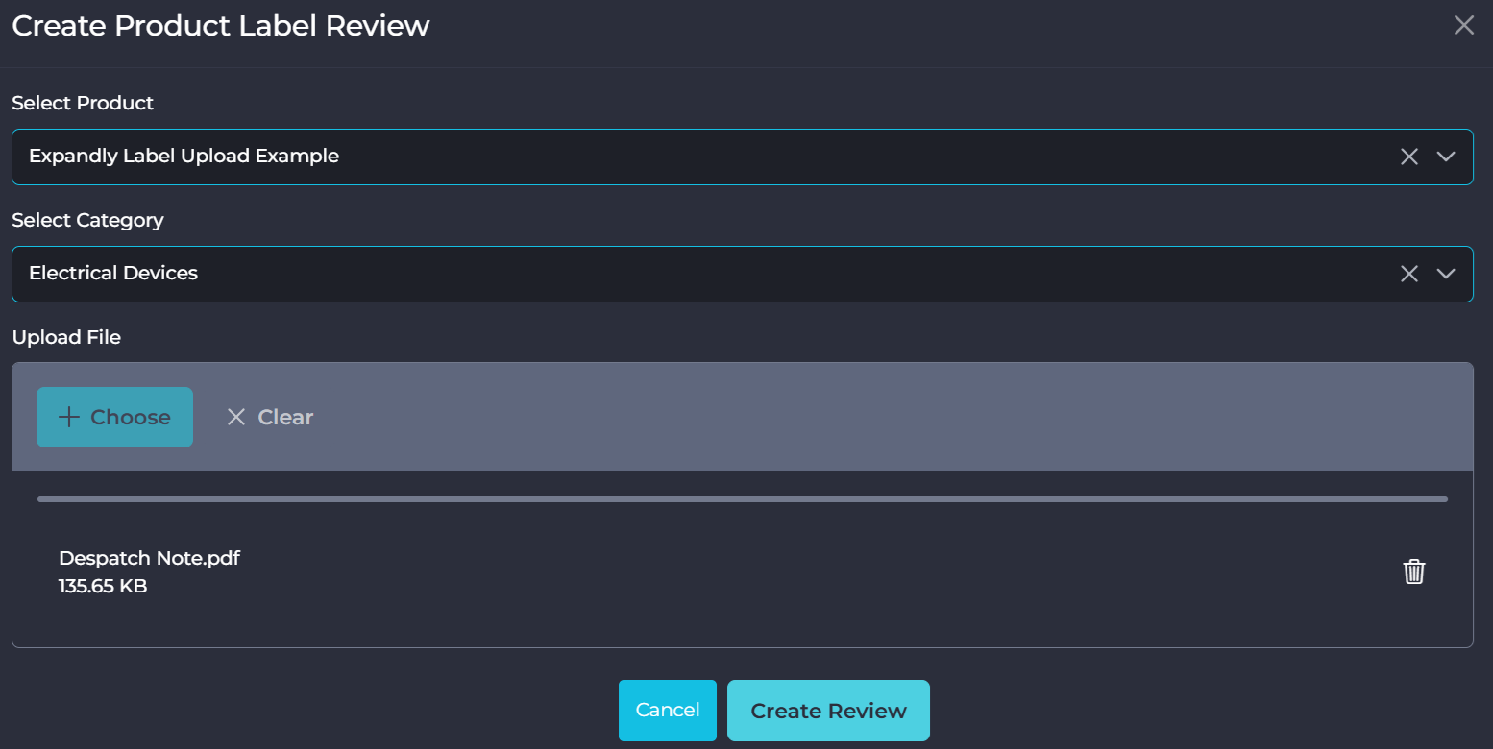Expand the Select Product dropdown chevron
Screen dimensions: 1493x749
pos(1446,157)
